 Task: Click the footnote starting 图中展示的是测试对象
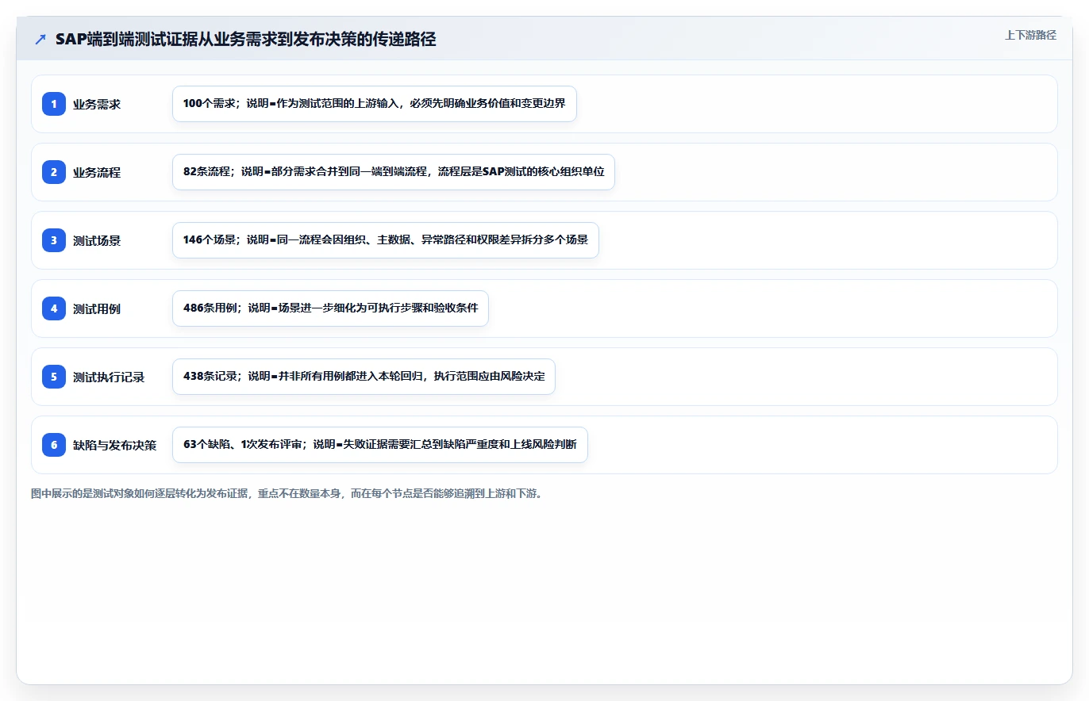pyautogui.click(x=287, y=493)
